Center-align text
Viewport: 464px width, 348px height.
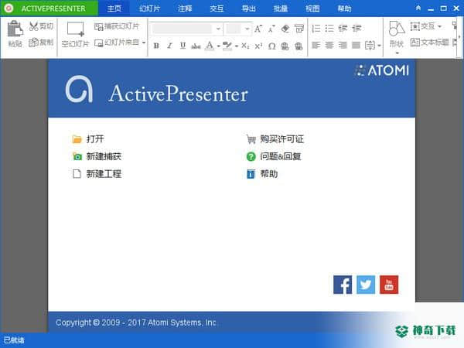(329, 46)
